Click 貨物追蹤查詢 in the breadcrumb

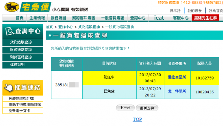89,27
